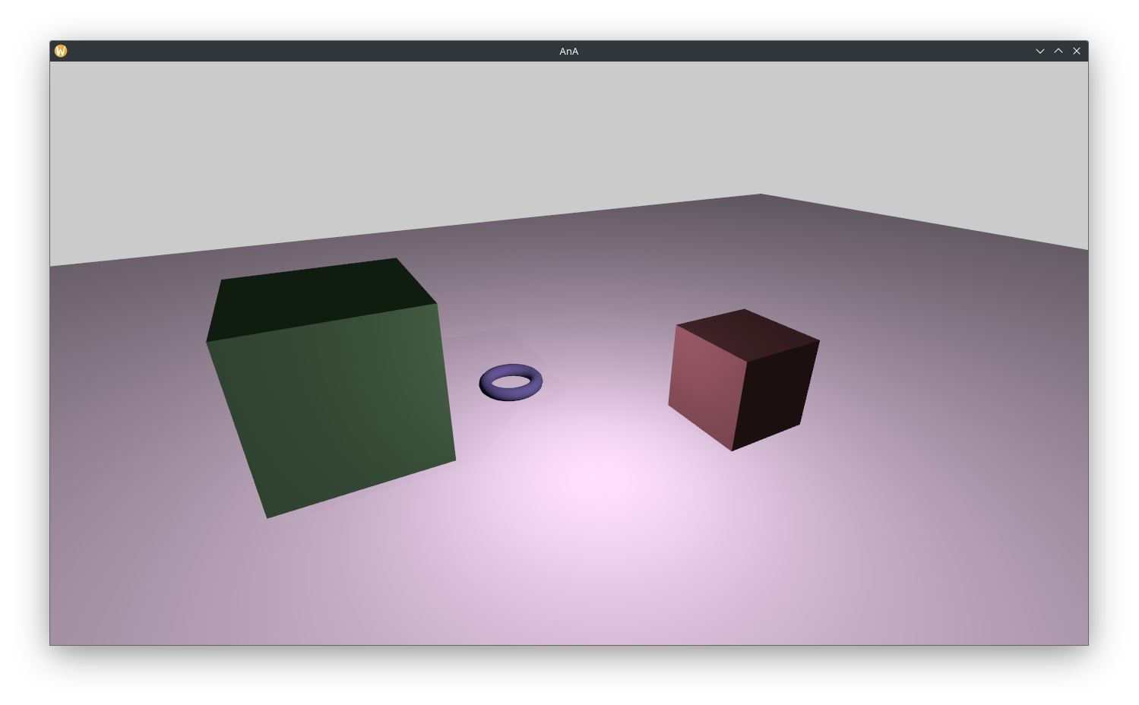Viewport: 1139px width, 705px height.
Task: Click the empty title bar area left of AnA
Action: 304,51
